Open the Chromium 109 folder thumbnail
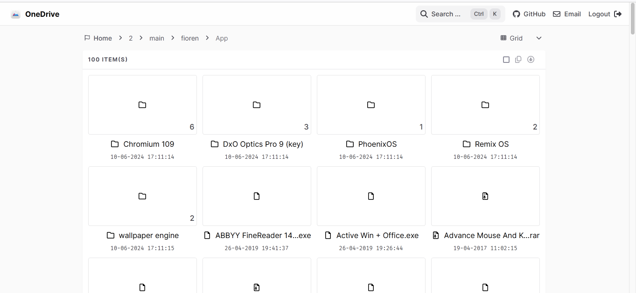The height and width of the screenshot is (293, 636). tap(142, 105)
